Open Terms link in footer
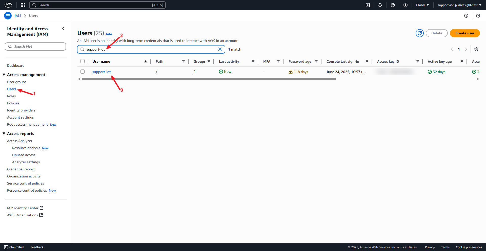Viewport: 486px width, 251px height. [x=445, y=247]
